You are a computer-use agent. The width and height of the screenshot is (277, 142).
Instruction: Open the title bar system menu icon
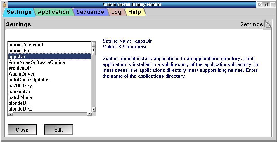(x=5, y=5)
